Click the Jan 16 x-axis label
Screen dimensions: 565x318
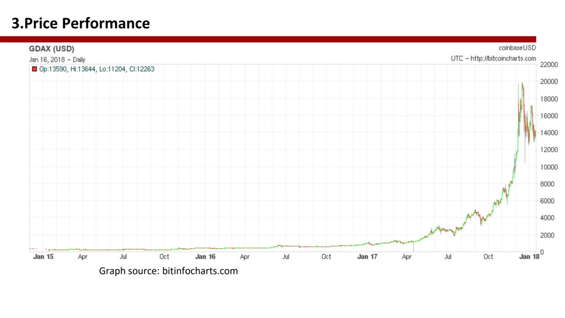(x=205, y=257)
